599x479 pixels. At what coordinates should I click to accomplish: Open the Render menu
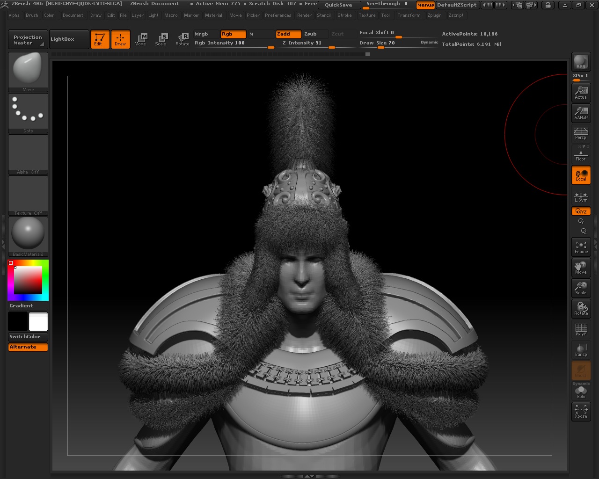point(304,15)
